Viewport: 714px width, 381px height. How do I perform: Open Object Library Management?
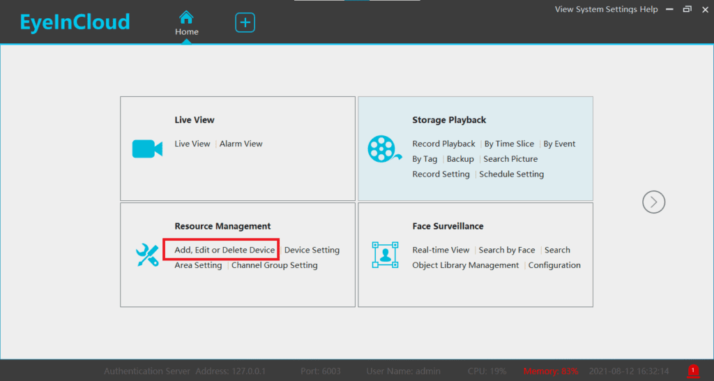[x=465, y=265]
